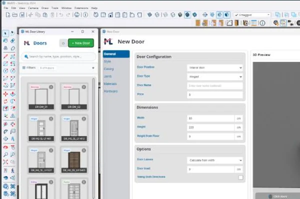Click the Zoom Extents tool

(x=5, y=162)
